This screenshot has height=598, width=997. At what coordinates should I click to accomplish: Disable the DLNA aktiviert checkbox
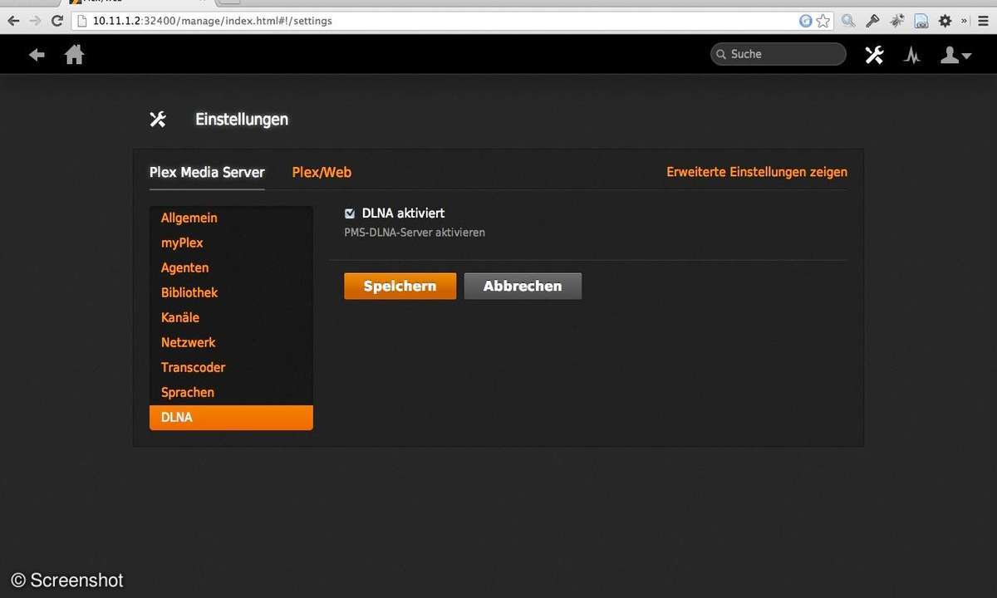pos(350,213)
